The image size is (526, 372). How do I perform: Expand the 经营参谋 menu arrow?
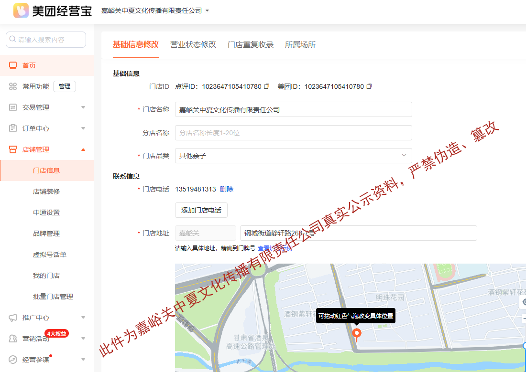83,360
